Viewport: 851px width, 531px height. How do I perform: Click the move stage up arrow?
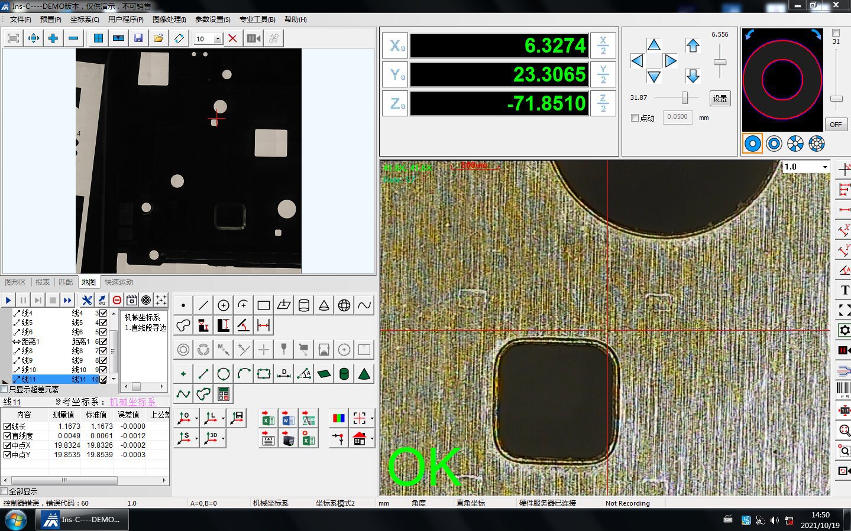[x=653, y=45]
